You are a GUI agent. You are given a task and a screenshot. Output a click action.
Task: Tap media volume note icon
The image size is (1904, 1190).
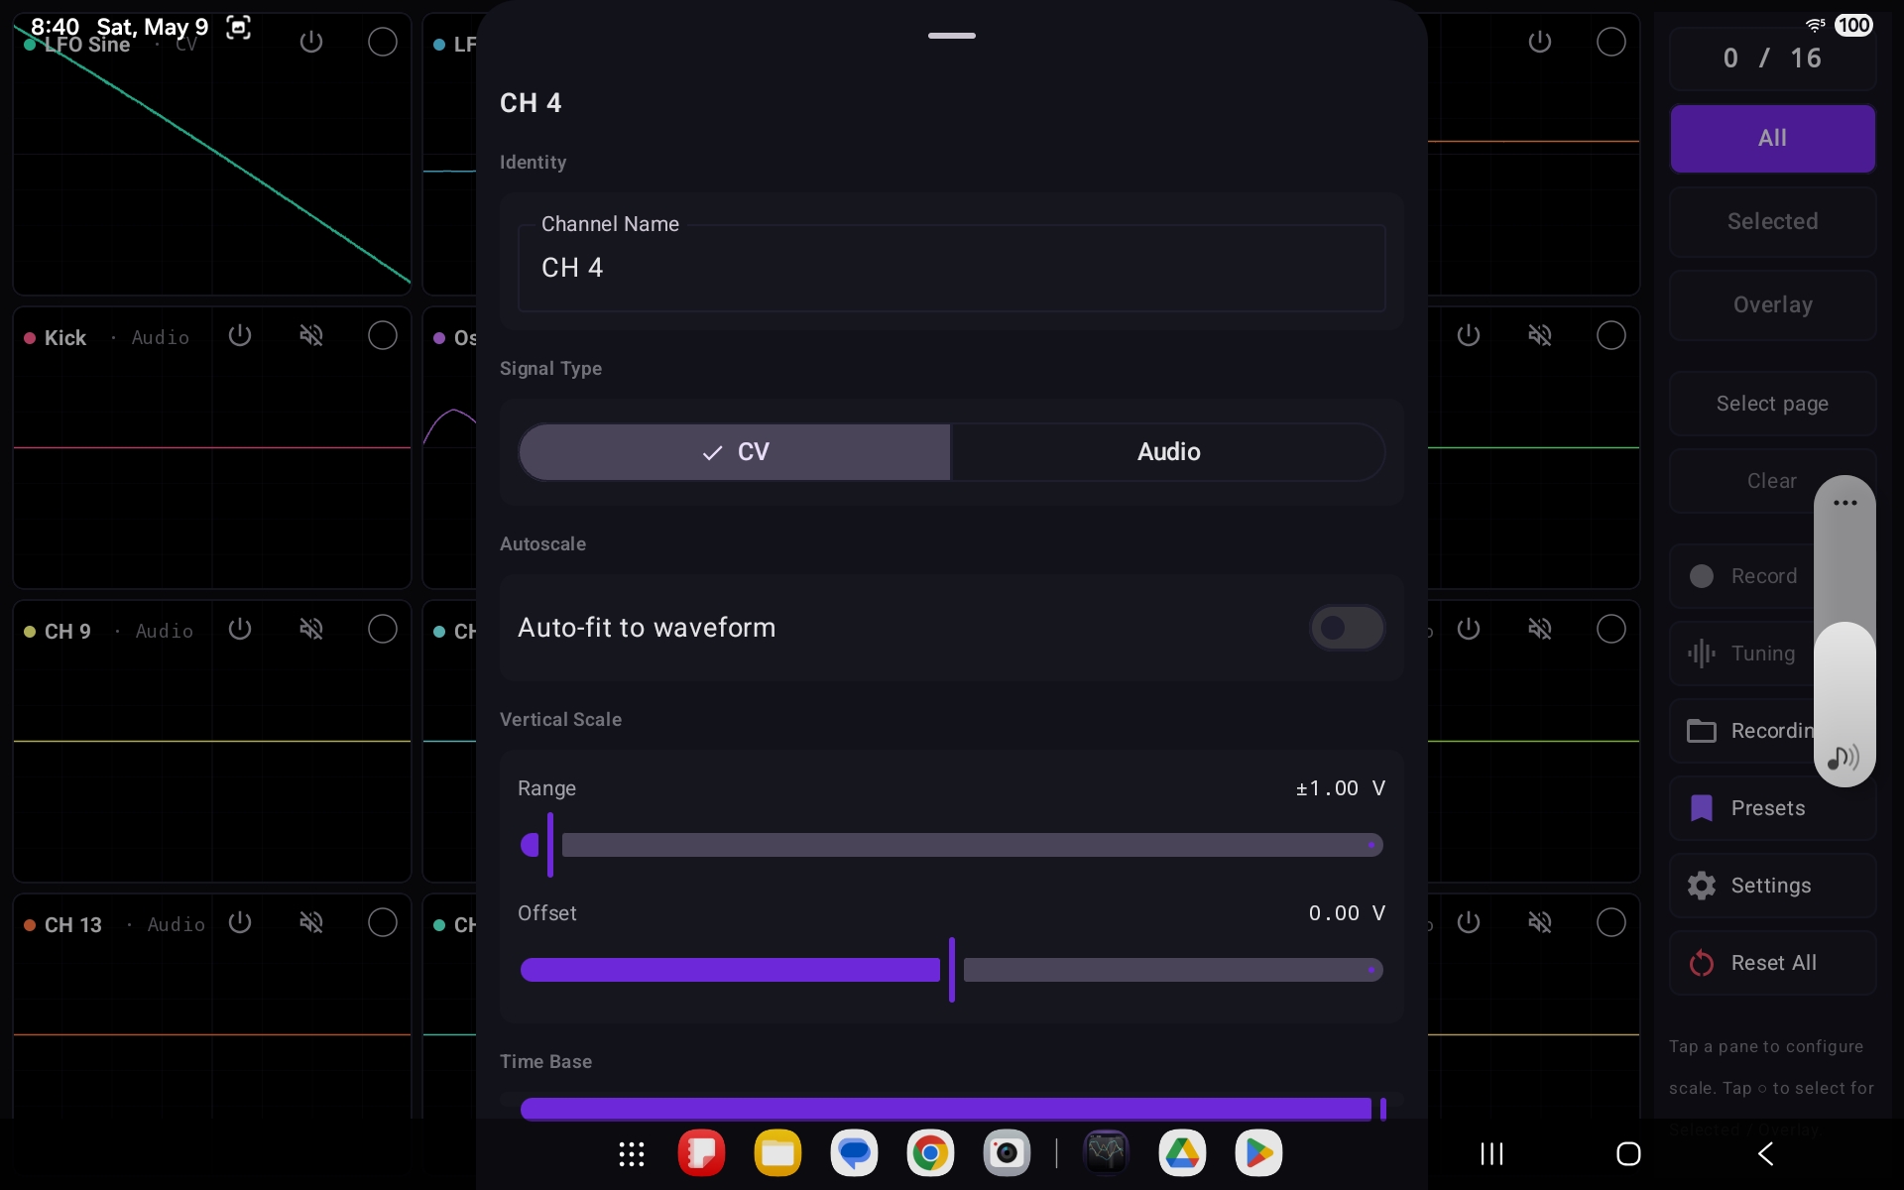tap(1844, 759)
